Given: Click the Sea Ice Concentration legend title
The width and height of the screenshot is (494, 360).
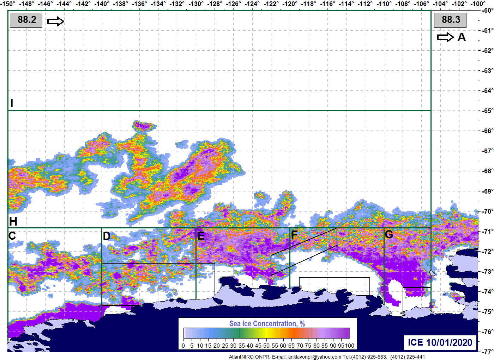Looking at the screenshot, I should pyautogui.click(x=267, y=323).
